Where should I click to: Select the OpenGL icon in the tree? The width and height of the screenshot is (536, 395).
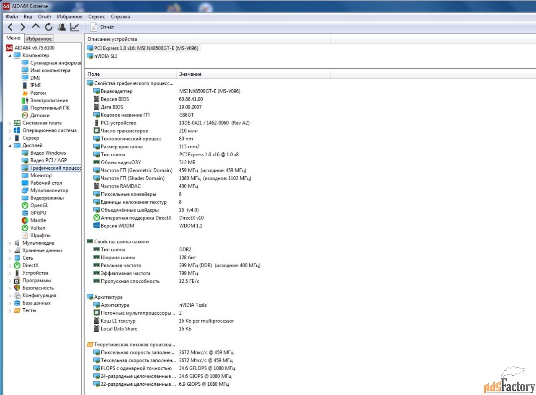[x=25, y=205]
